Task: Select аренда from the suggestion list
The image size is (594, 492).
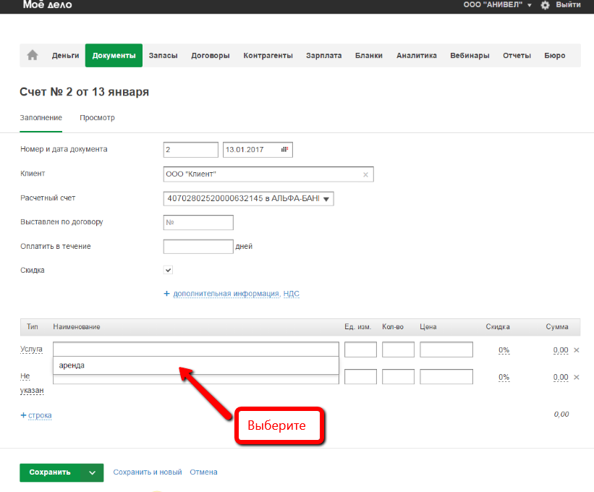Action: tap(196, 365)
